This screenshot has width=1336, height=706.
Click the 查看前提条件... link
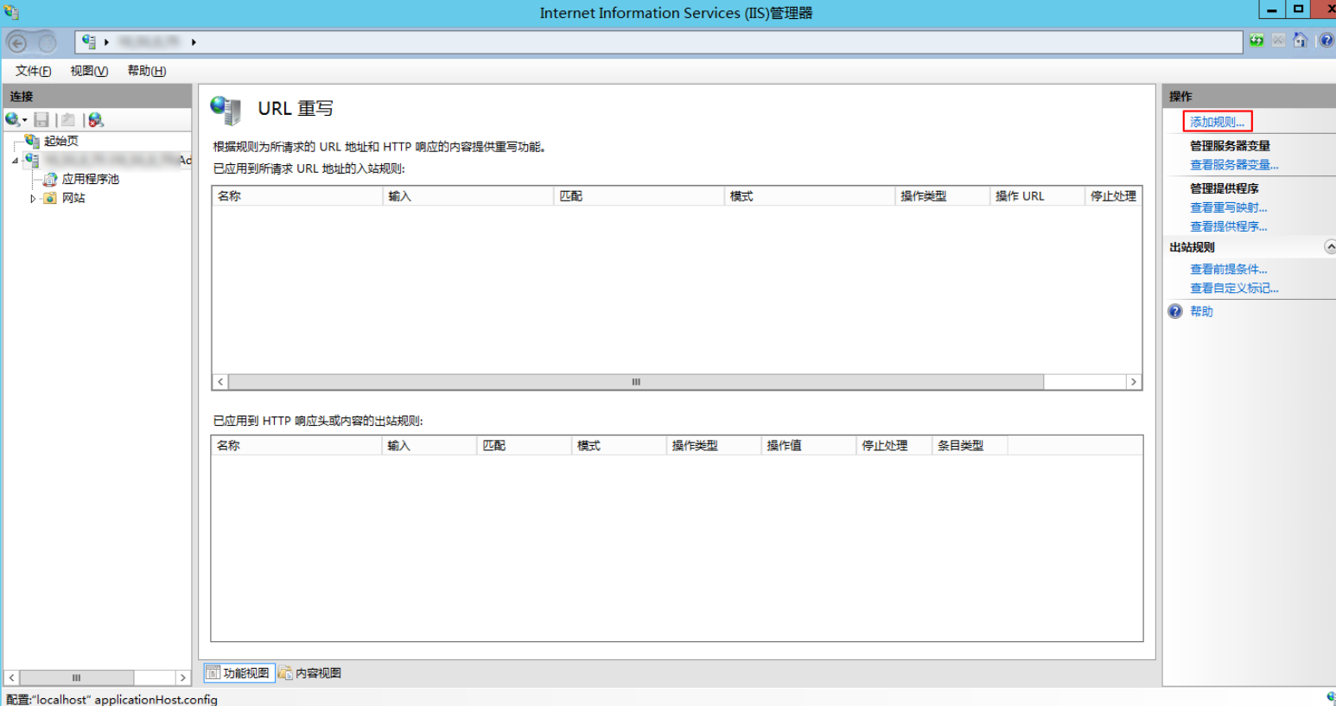tap(1229, 270)
